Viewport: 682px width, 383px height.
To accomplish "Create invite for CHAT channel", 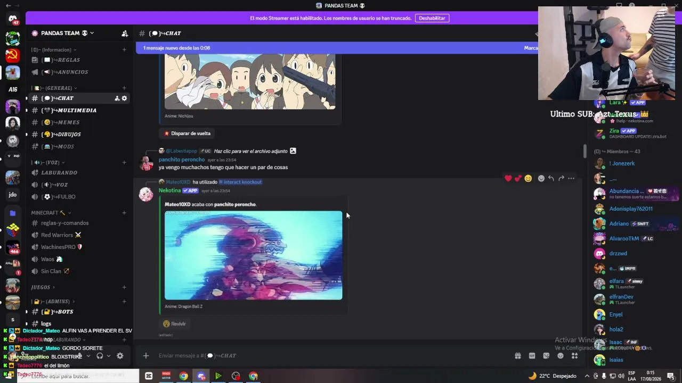I will (x=117, y=98).
